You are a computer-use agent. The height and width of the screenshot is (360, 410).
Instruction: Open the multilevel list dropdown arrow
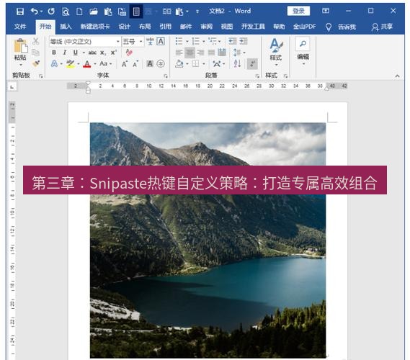(x=220, y=41)
